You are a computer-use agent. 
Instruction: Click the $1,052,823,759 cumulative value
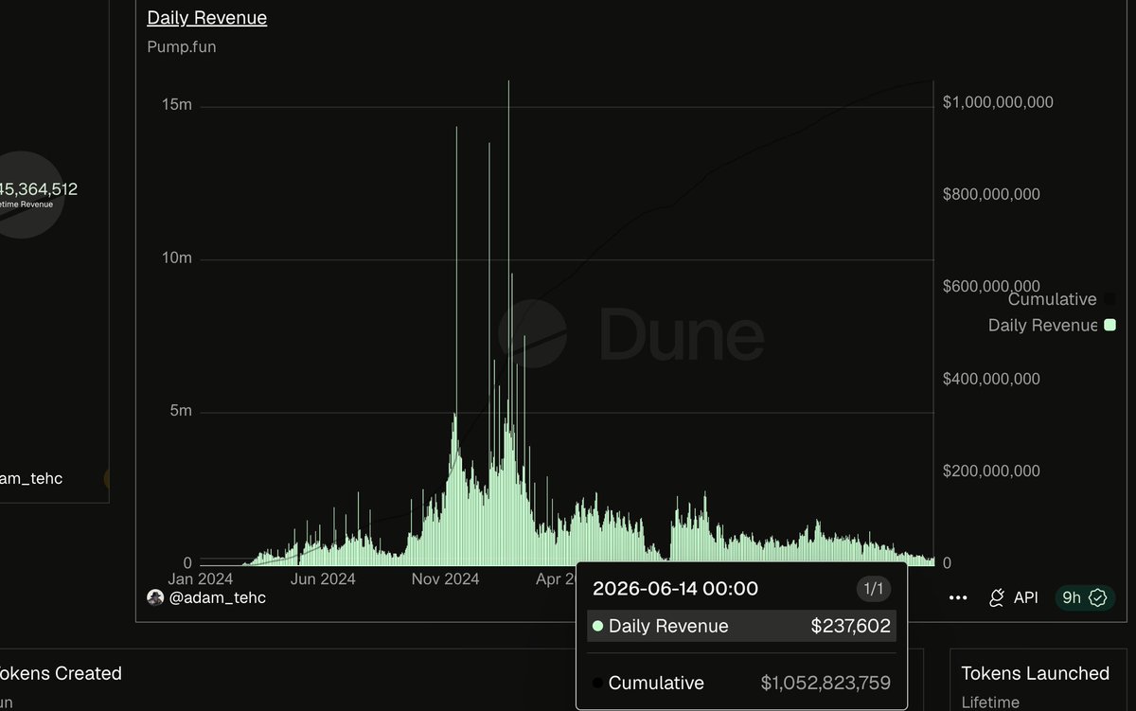[x=825, y=683]
